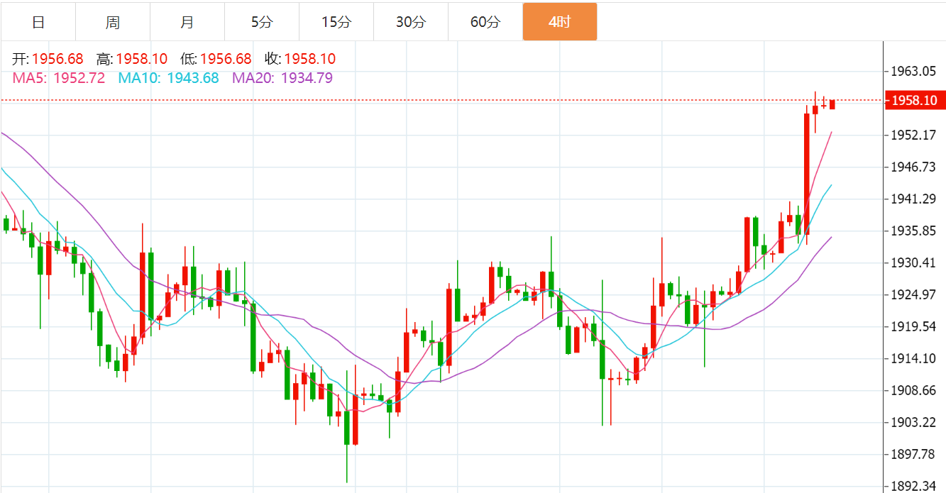Viewport: 946px width, 493px height.
Task: Switch to the 月 monthly chart tab
Action: pos(187,22)
